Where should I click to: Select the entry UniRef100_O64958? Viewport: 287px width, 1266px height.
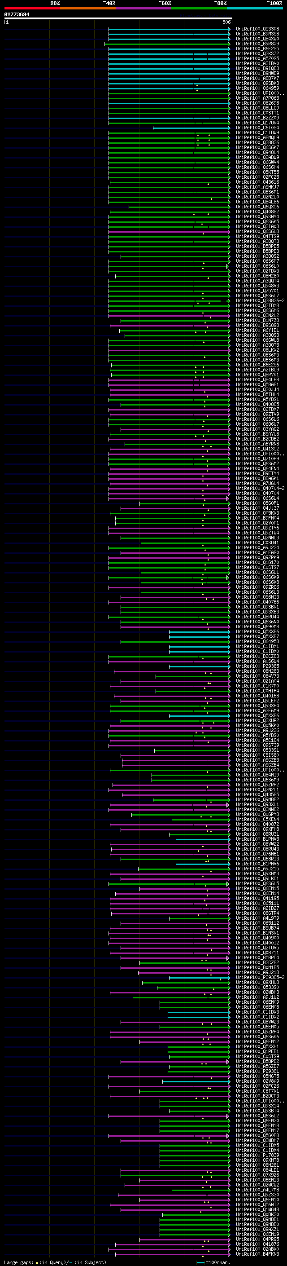pyautogui.click(x=257, y=641)
